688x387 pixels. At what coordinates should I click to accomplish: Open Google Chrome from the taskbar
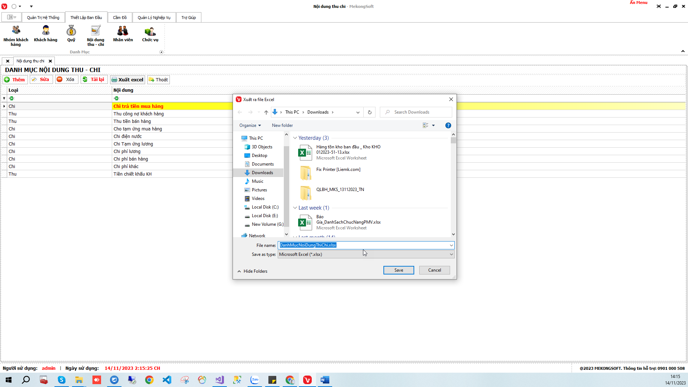(x=149, y=380)
